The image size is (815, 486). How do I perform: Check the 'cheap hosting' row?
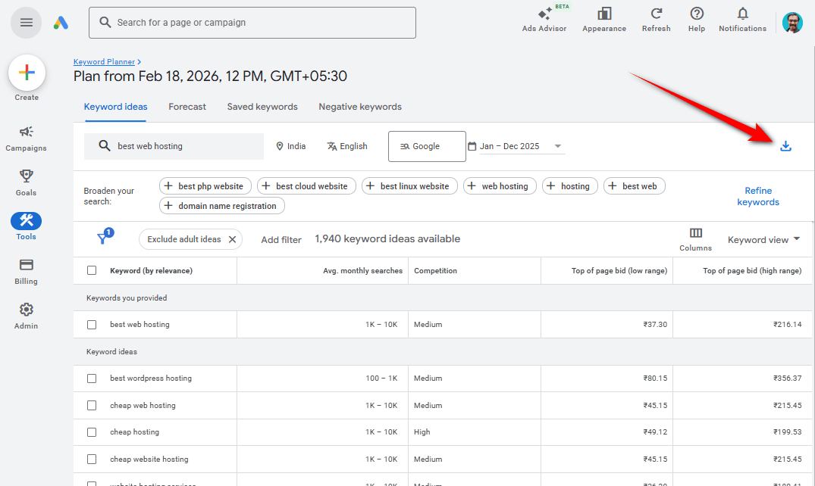pyautogui.click(x=92, y=432)
